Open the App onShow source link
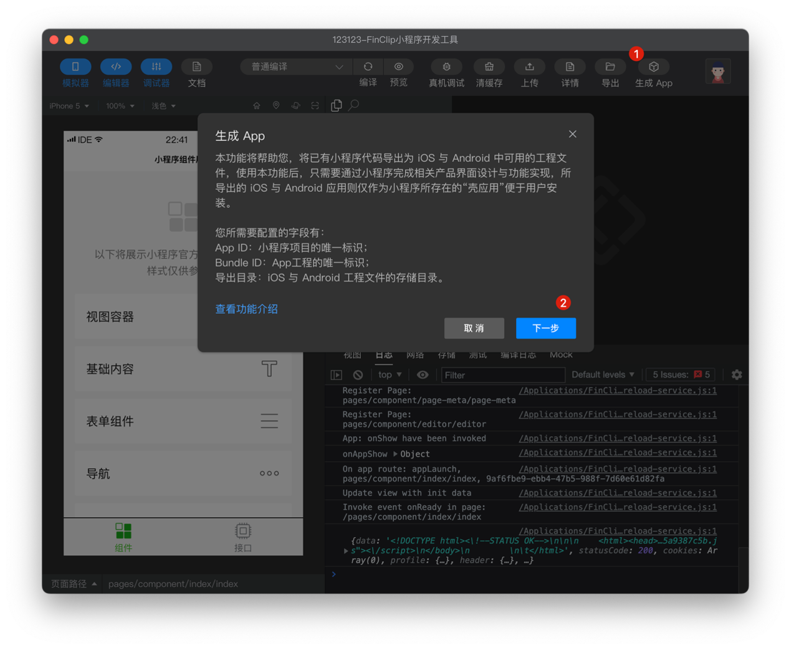Screen dimensions: 794x651 coord(618,439)
